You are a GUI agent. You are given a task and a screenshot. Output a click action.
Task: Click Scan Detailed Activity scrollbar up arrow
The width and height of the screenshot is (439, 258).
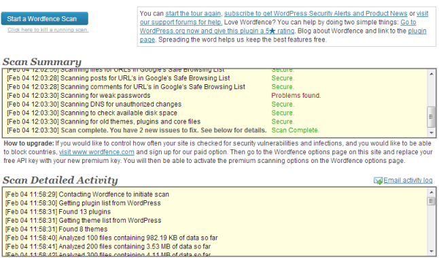click(431, 192)
